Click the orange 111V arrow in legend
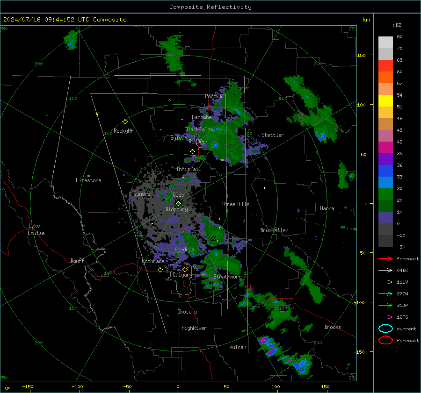 (x=385, y=282)
